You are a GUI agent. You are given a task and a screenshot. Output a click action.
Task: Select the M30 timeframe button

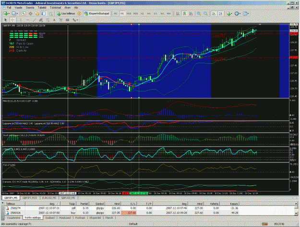(x=135, y=13)
